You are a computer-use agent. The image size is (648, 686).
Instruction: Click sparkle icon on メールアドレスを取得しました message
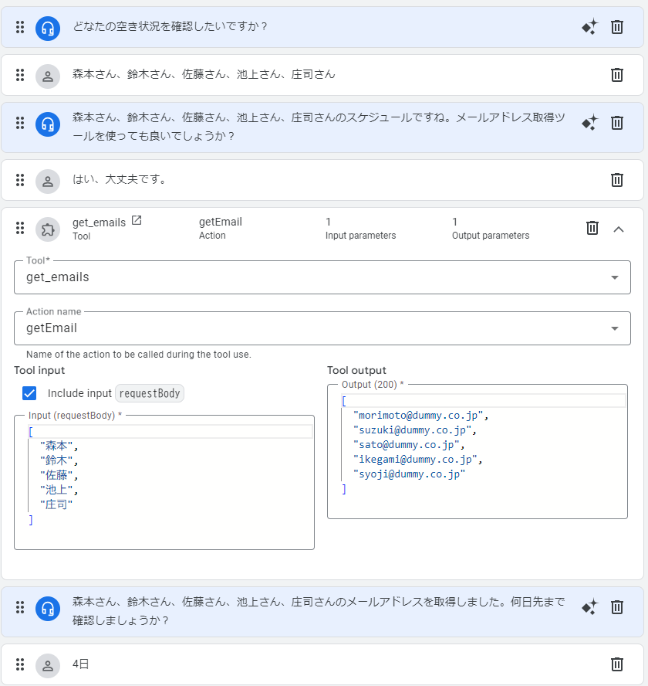pyautogui.click(x=589, y=607)
